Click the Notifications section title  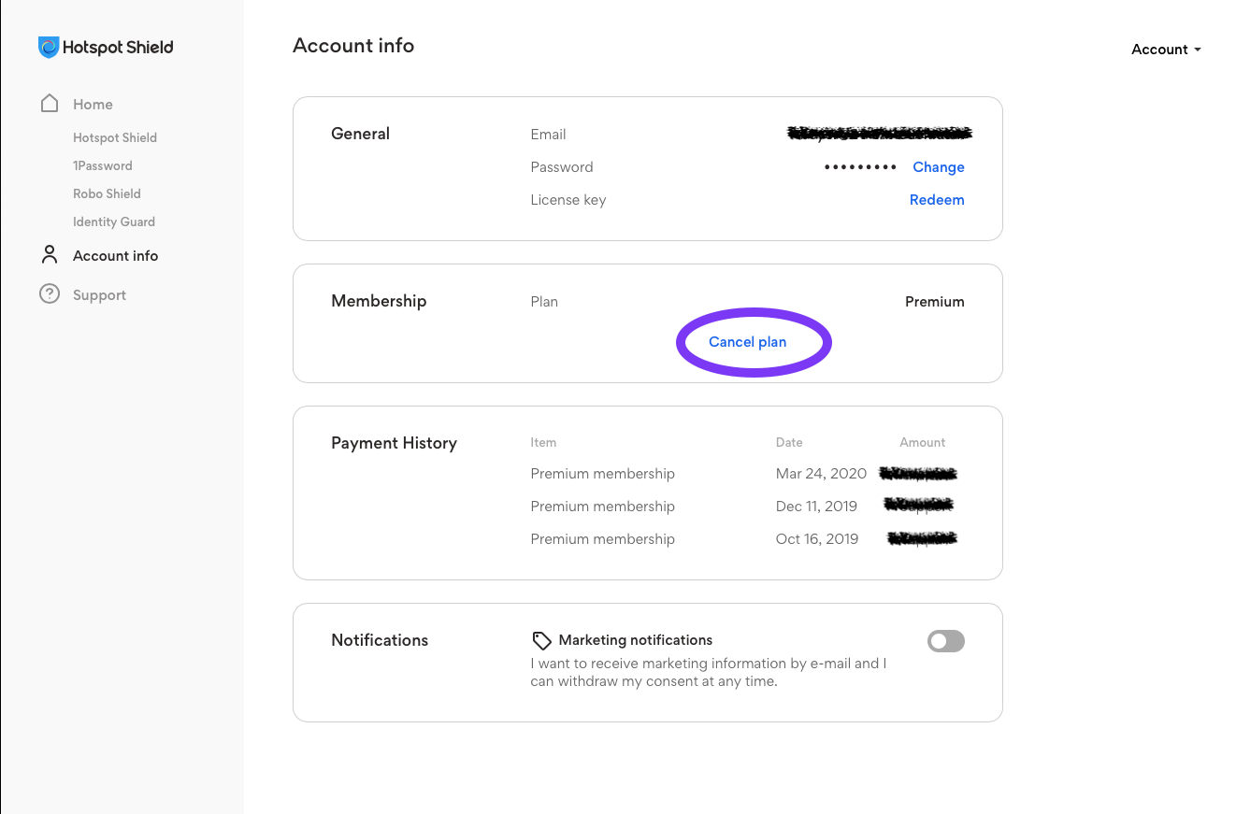[x=380, y=640]
